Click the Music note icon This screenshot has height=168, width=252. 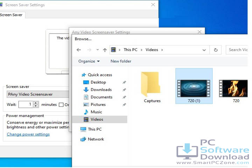coord(86,112)
